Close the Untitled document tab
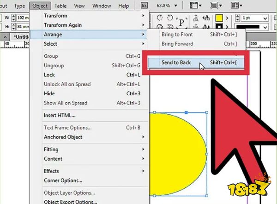The width and height of the screenshot is (277, 204). click(x=6, y=37)
